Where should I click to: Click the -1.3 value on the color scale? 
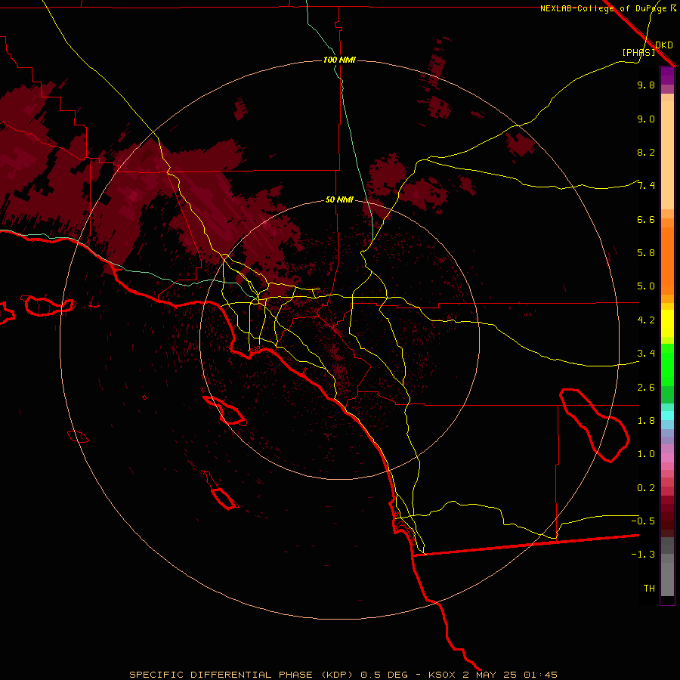[643, 555]
